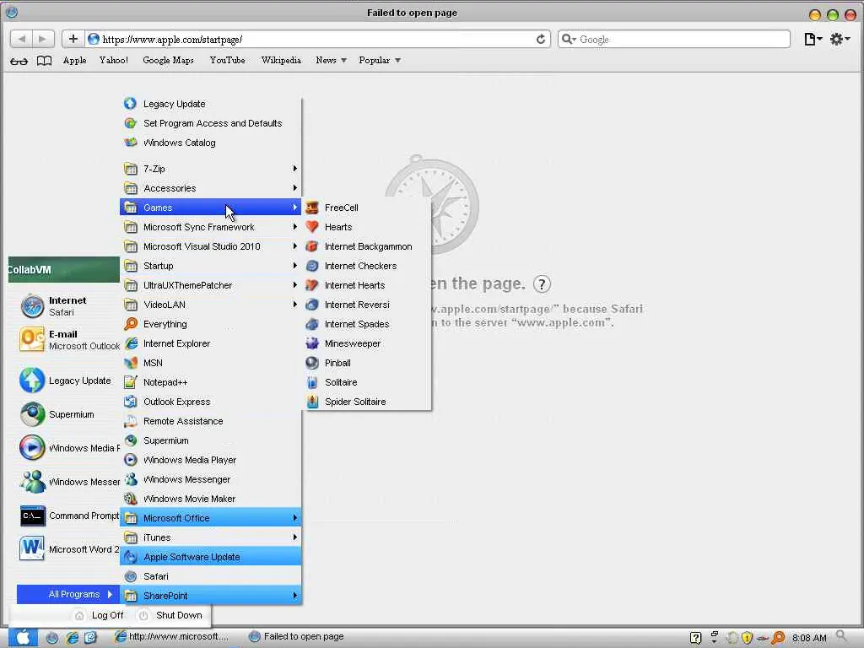Image resolution: width=864 pixels, height=648 pixels.
Task: Reload the page with the refresh icon
Action: [541, 39]
